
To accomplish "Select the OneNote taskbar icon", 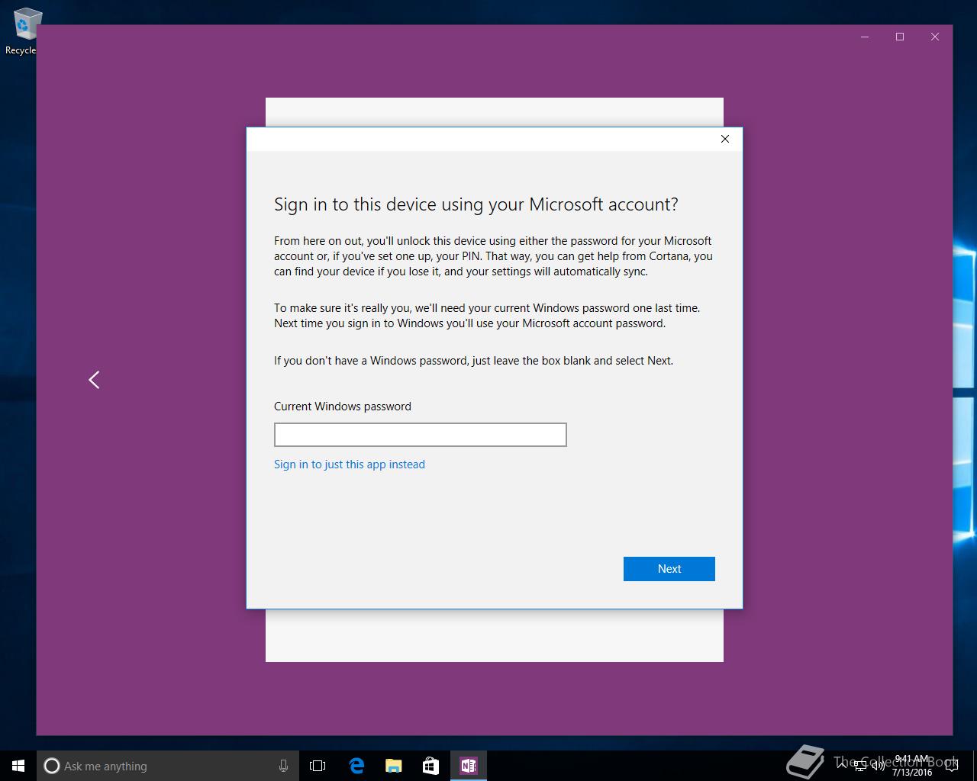I will pos(468,766).
